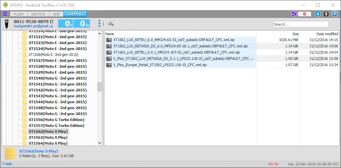Click 7z icon of XT1562_LUX_RETEU_6.0.1 file
The width and height of the screenshot is (341, 168).
109,53
